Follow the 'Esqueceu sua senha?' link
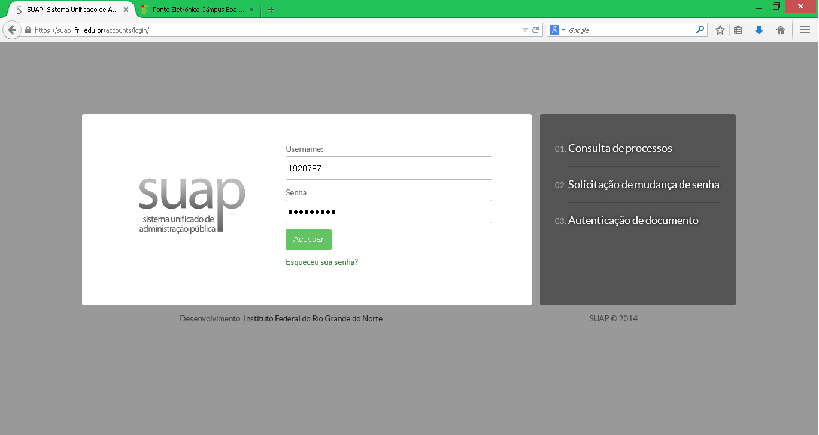This screenshot has width=819, height=435. point(321,262)
